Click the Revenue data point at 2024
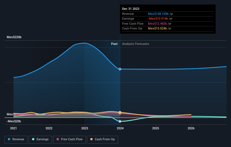This screenshot has height=147, width=231. 120,69
